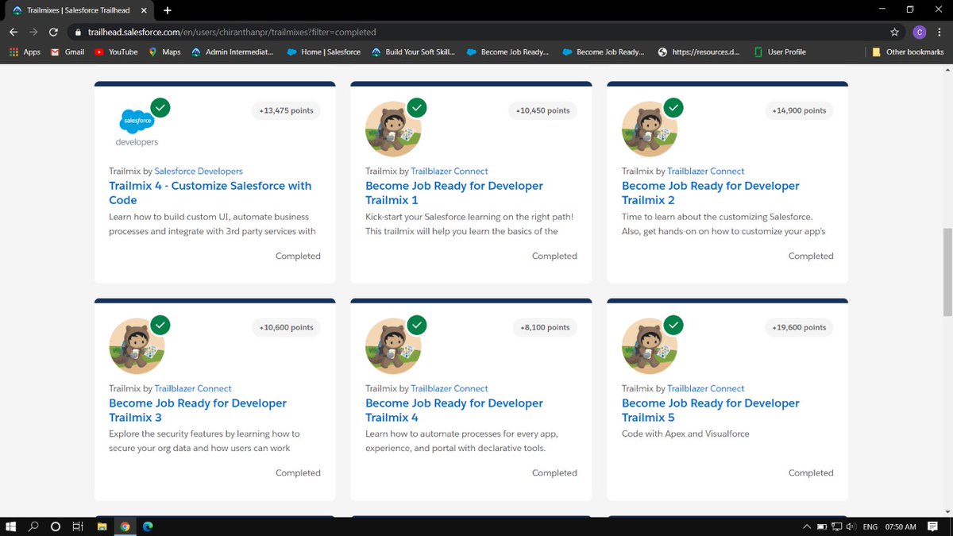Click the +13,475 points badge

click(286, 110)
